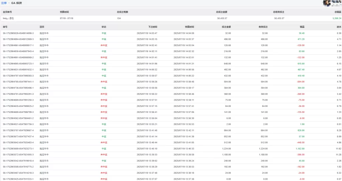342x181 pixels.
Task: Click bet time 2025/07/19 14:03:47
Action: 147,33
